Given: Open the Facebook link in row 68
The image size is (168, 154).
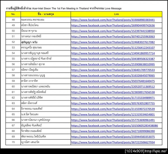Looking at the screenshot, I should click(113, 131).
